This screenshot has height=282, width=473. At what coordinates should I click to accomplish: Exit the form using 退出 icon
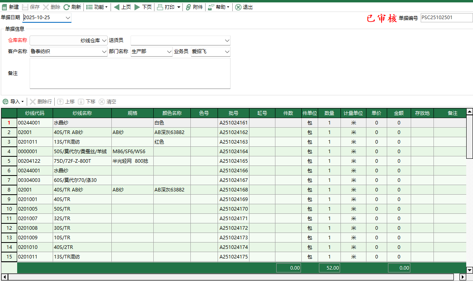click(x=244, y=7)
